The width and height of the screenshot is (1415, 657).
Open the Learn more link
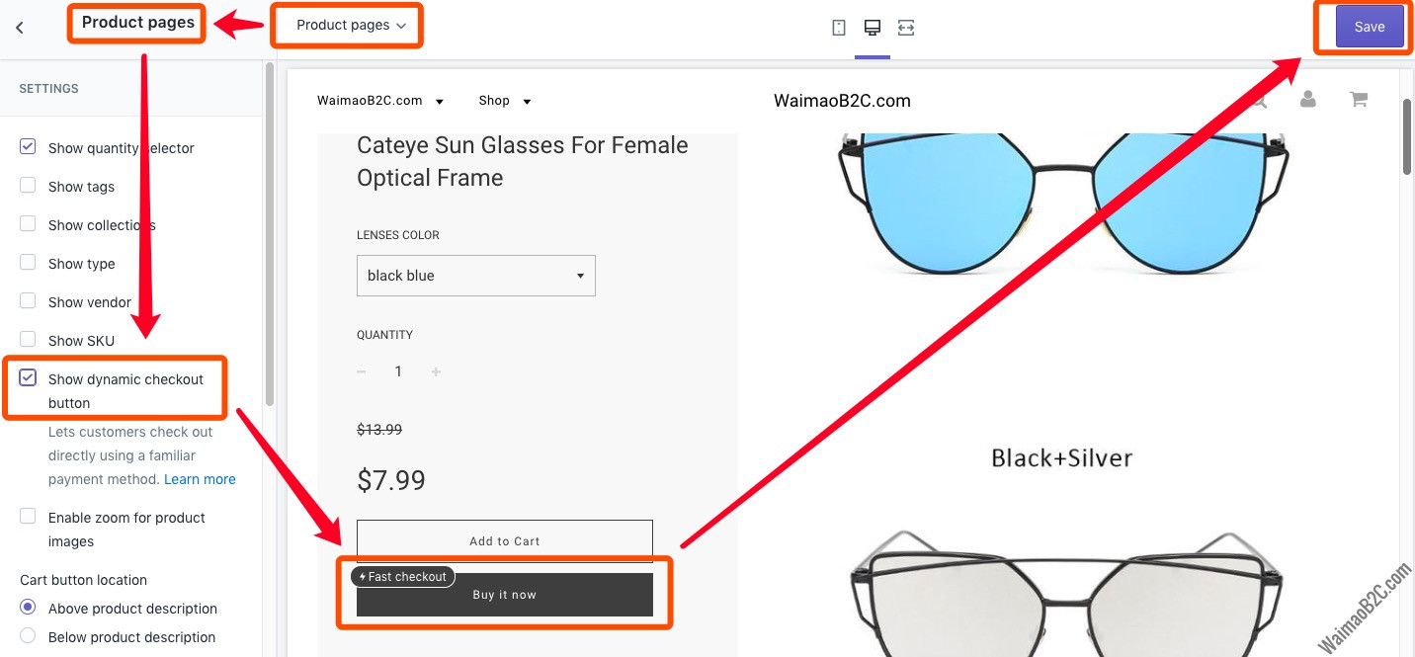tap(200, 478)
